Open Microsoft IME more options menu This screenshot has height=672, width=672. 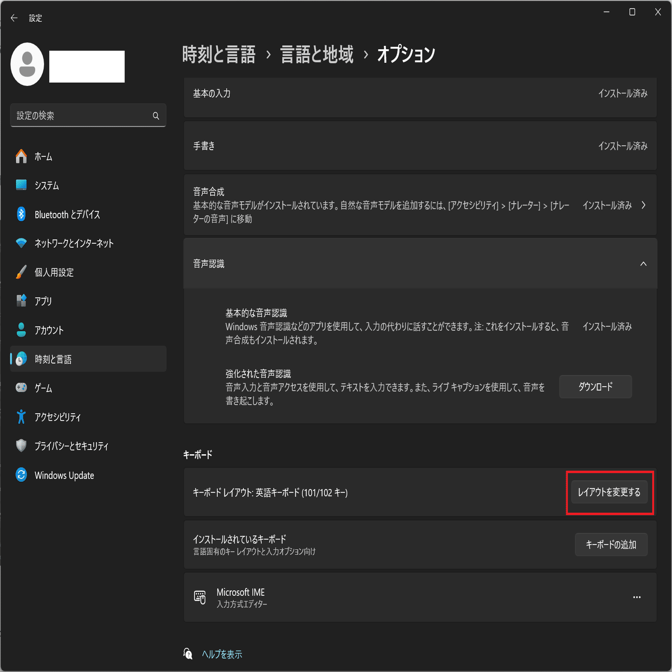tap(637, 597)
